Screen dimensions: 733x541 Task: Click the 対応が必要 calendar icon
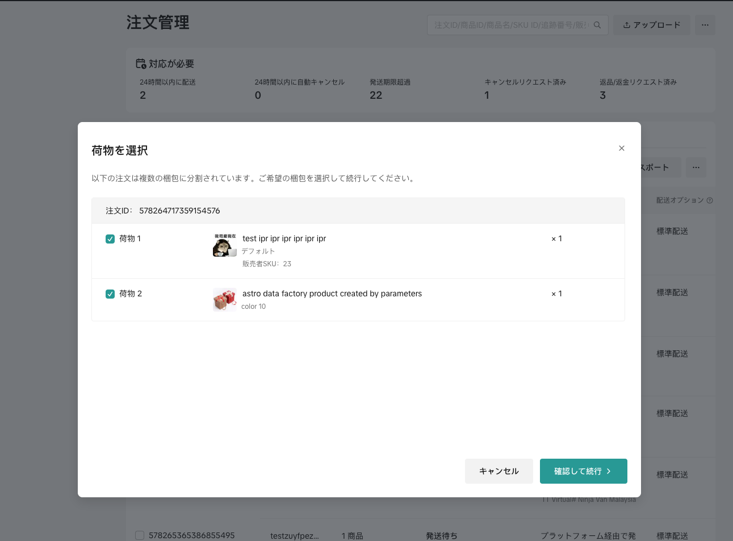point(141,64)
